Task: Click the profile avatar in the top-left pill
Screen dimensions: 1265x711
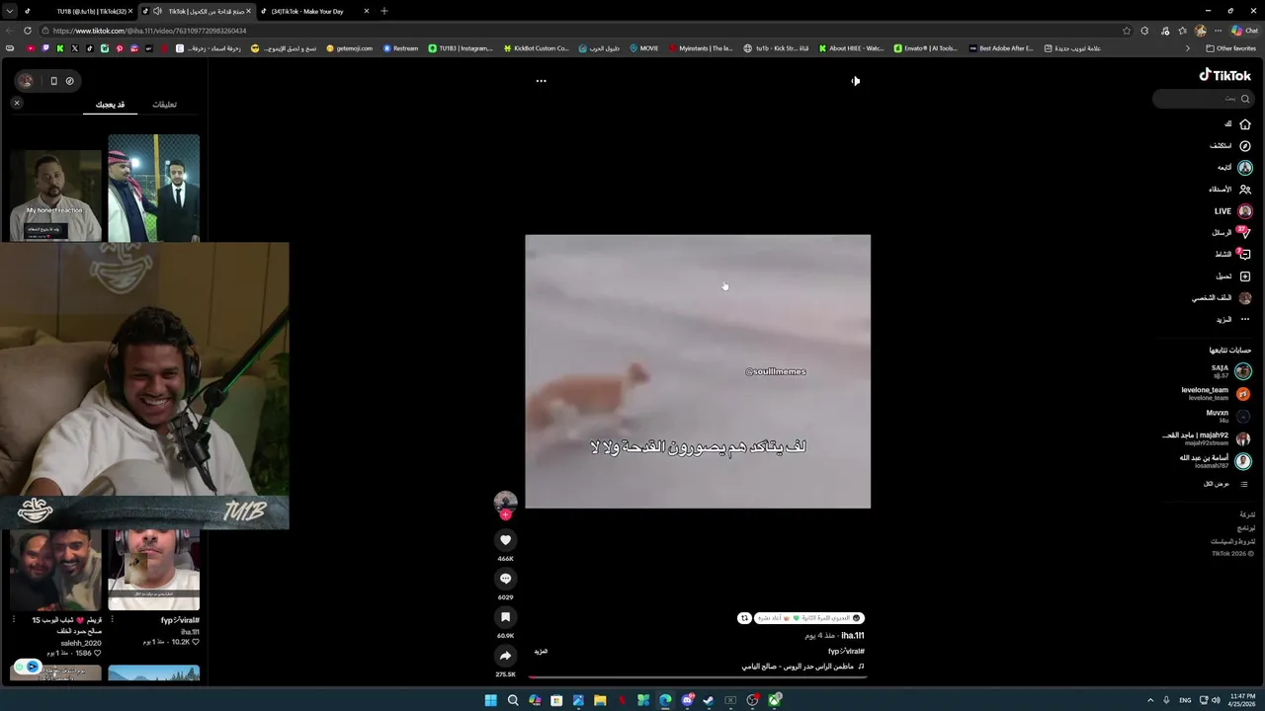Action: coord(26,81)
